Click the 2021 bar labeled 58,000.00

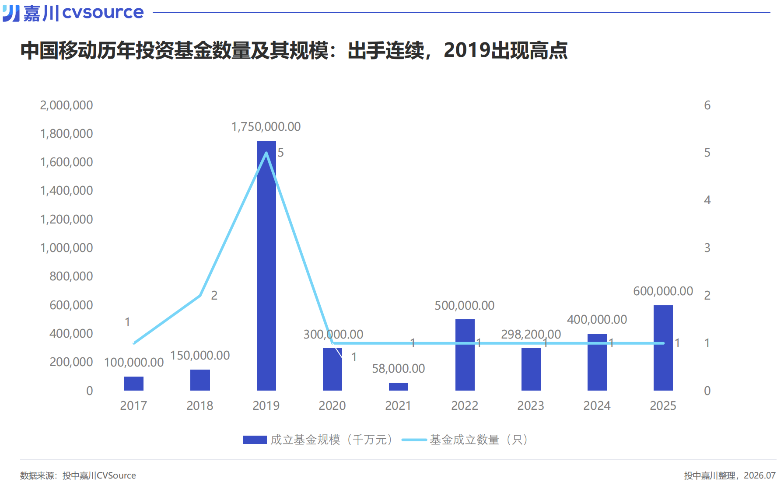(398, 387)
